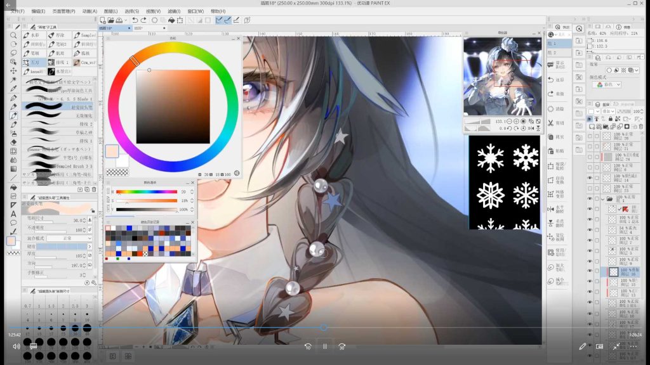Click the Undo arrow in command bar
Screen dimensions: 650x365
click(135, 20)
